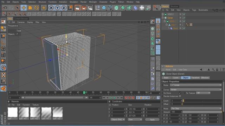The height and width of the screenshot is (126, 225).
Task: Toggle the Y axis lock
Action: coord(57,8)
